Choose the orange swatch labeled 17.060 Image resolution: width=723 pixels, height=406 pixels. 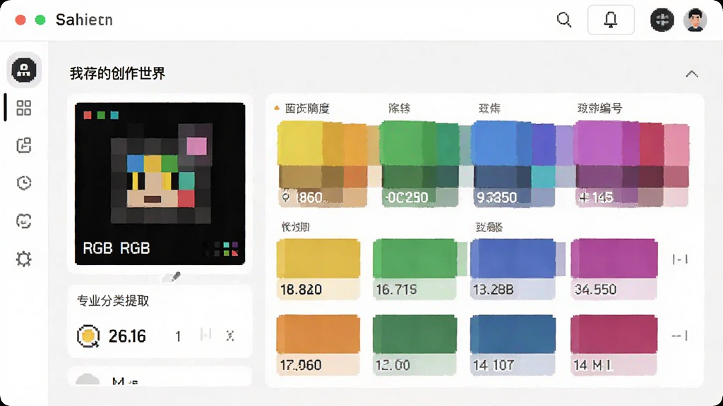pyautogui.click(x=318, y=345)
